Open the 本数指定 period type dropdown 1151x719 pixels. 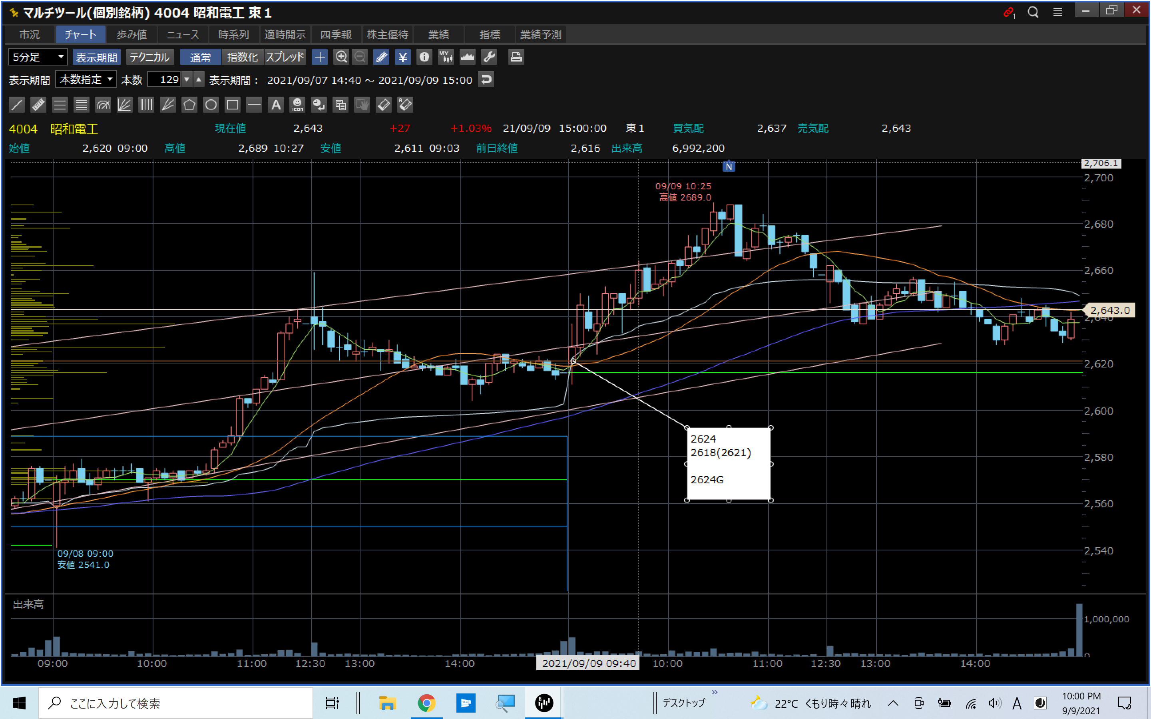point(86,79)
